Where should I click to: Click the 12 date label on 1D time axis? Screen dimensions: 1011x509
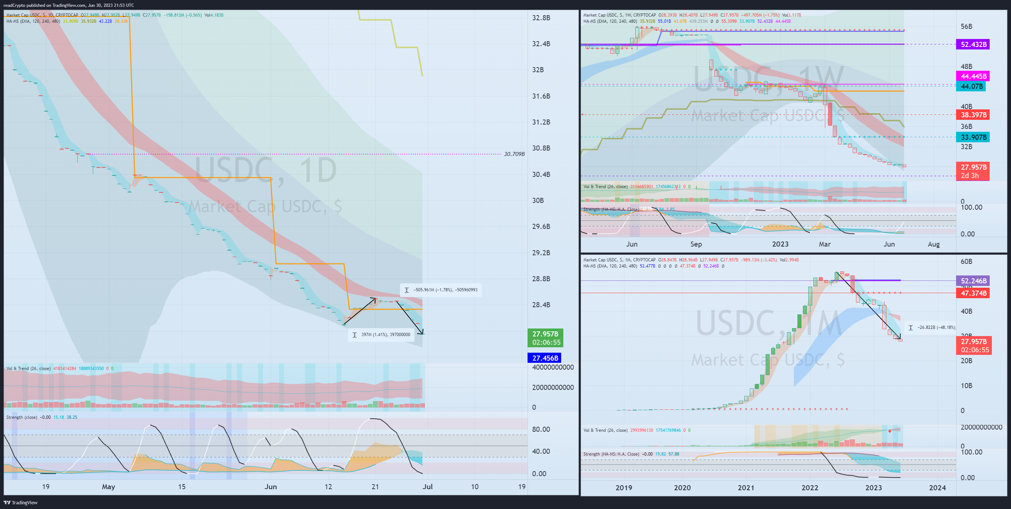[x=328, y=486]
